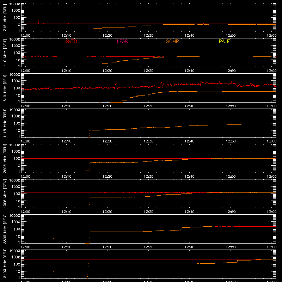Select the red SVTO station legend label
282x282 pixels.
72,41
